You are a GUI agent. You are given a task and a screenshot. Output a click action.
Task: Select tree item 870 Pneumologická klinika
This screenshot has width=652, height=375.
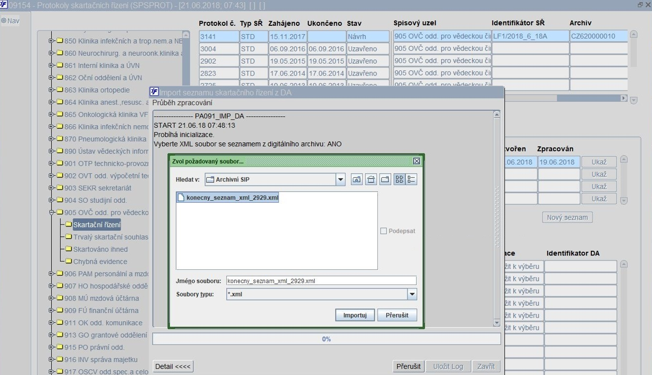(x=106, y=139)
